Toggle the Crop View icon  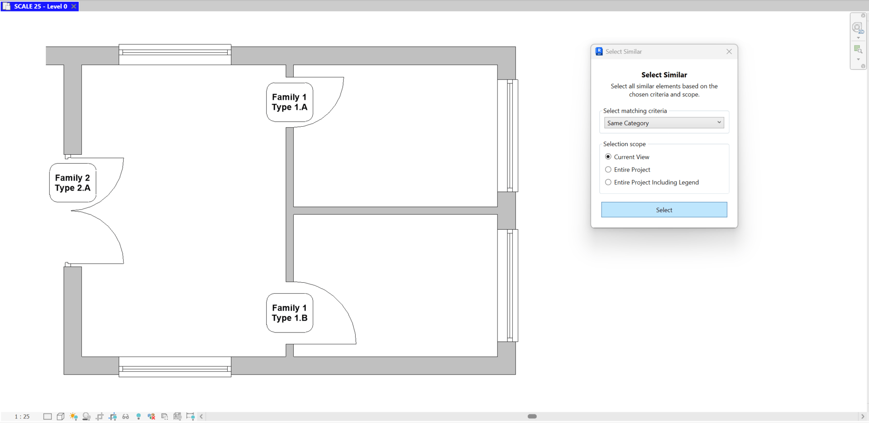100,416
